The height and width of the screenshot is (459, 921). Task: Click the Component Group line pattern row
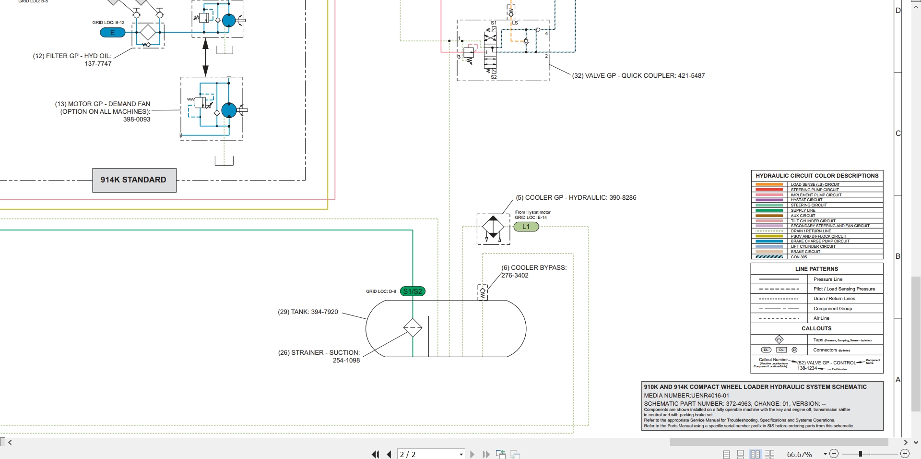coord(817,309)
